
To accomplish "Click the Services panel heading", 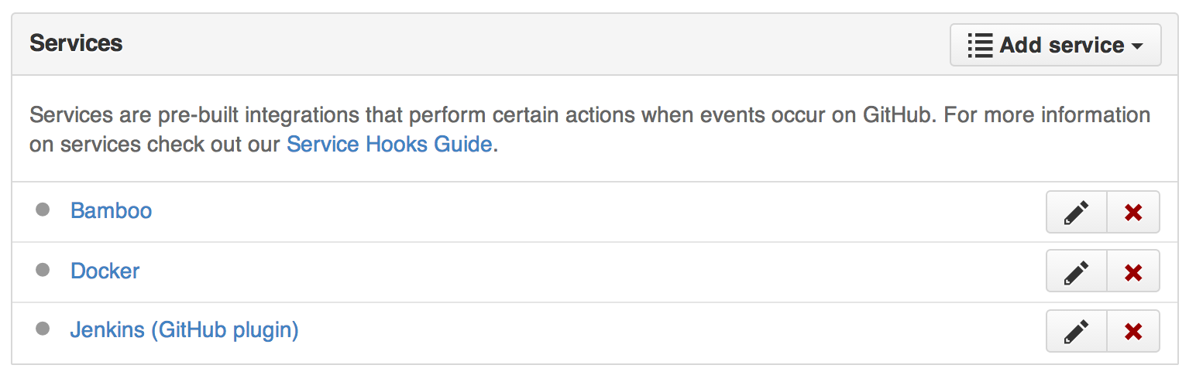I will pyautogui.click(x=76, y=43).
